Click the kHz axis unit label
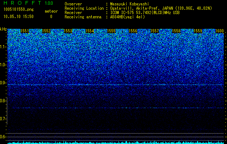This screenshot has height=144, width=227. point(3,29)
